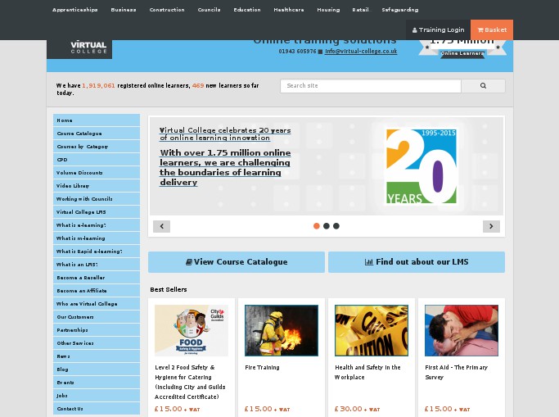Open Retail top menu

click(360, 10)
